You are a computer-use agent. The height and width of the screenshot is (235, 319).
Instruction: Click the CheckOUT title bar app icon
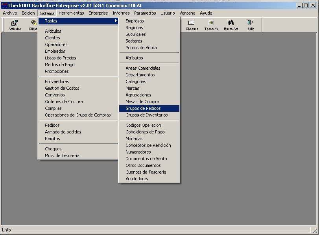(x=4, y=5)
